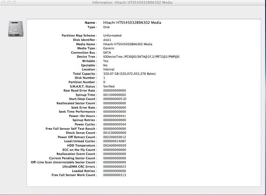The image size is (266, 195).
Task: Click the Start/Stop Count value '00000000051D'
Action: point(115,99)
